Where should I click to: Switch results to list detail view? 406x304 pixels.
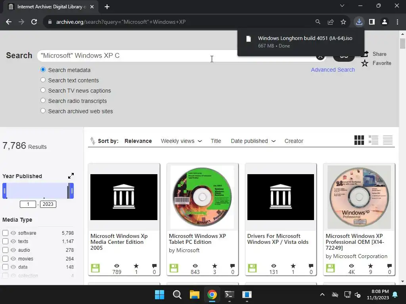coord(373,140)
